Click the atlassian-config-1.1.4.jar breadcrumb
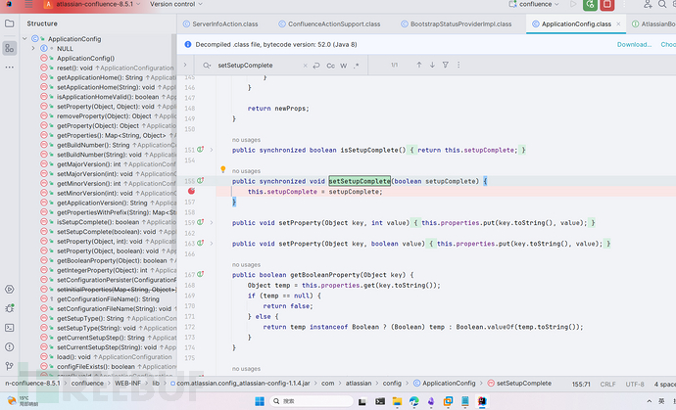 pos(240,384)
